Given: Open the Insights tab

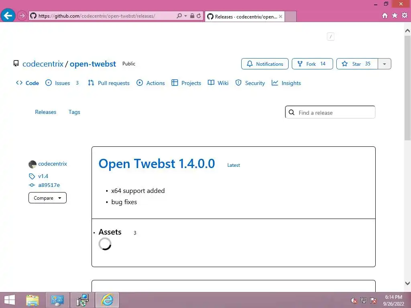Looking at the screenshot, I should pyautogui.click(x=286, y=83).
